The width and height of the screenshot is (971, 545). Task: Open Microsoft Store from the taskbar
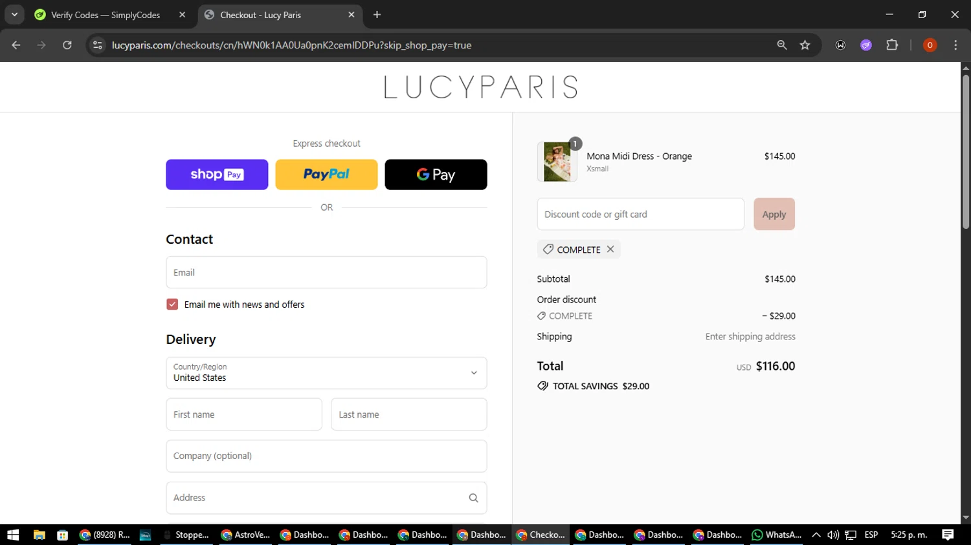tap(63, 535)
